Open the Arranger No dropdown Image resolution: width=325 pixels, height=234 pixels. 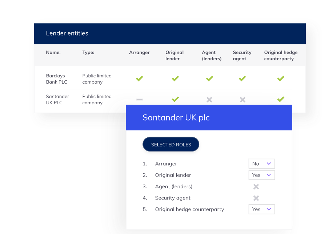pyautogui.click(x=262, y=164)
